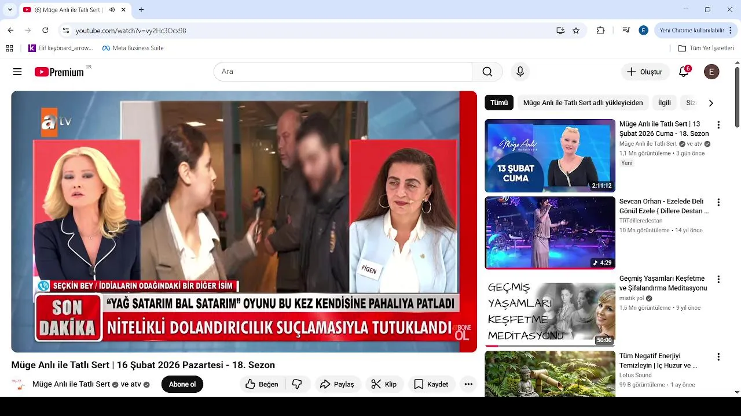Image resolution: width=741 pixels, height=416 pixels.
Task: Click browser back arrow
Action: point(10,31)
